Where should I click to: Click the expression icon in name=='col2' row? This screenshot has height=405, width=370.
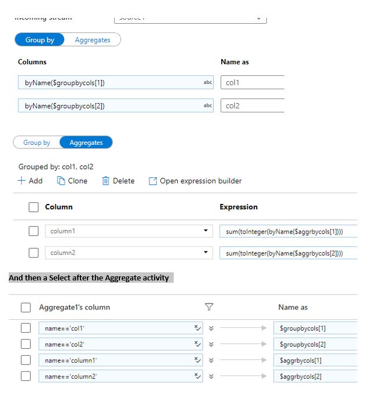(x=197, y=344)
